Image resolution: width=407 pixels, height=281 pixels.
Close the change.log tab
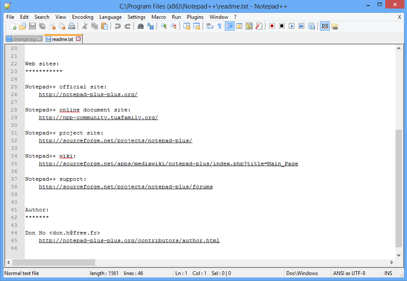pos(39,39)
